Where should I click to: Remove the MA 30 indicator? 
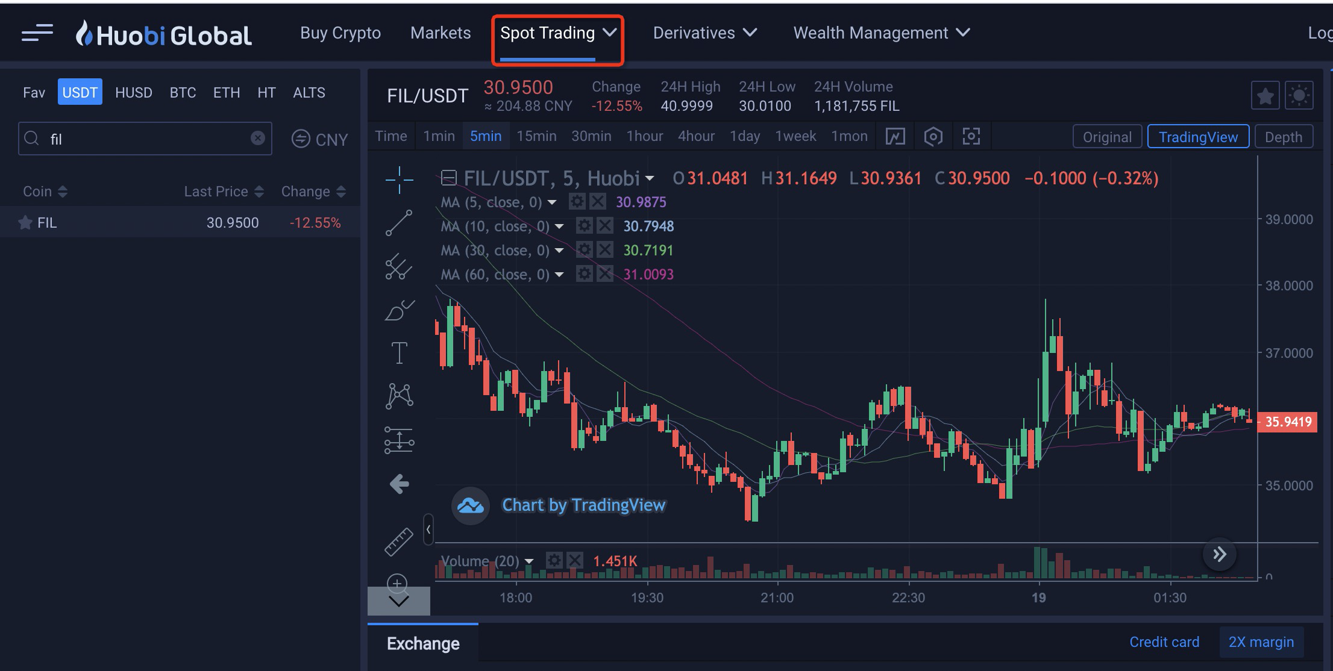click(x=605, y=250)
